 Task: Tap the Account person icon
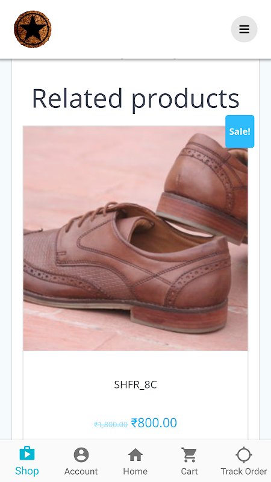tap(81, 455)
